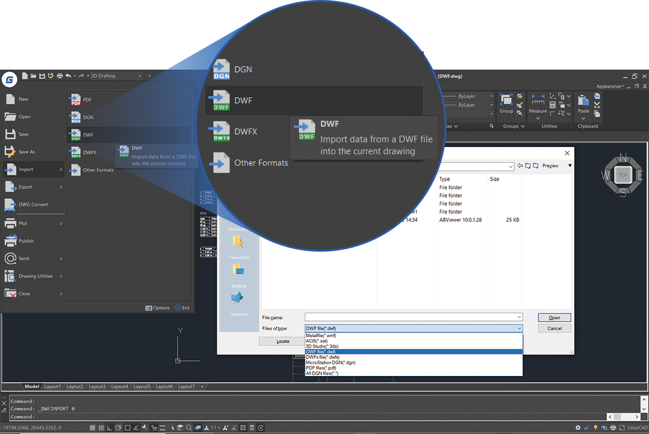This screenshot has height=434, width=649.
Task: Open the 2D Drafting workspace dropdown
Action: pyautogui.click(x=116, y=76)
